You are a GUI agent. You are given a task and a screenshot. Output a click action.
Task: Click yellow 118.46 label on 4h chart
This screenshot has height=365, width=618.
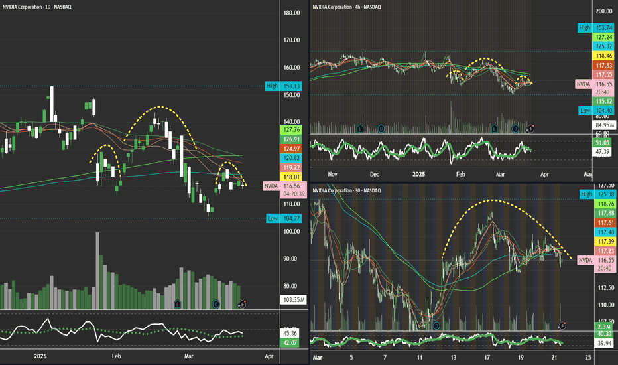click(x=603, y=56)
